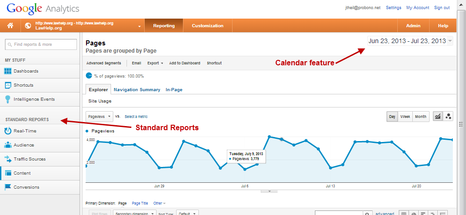Open the Reporting tab
The height and width of the screenshot is (215, 466).
[x=164, y=26]
